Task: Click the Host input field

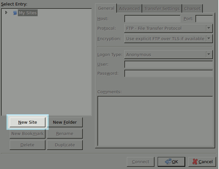Action: 152,19
